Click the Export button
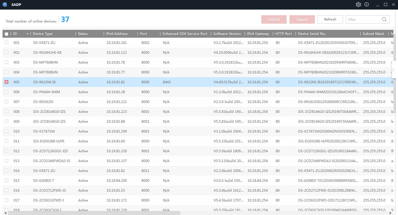The width and height of the screenshot is (398, 215). click(302, 19)
